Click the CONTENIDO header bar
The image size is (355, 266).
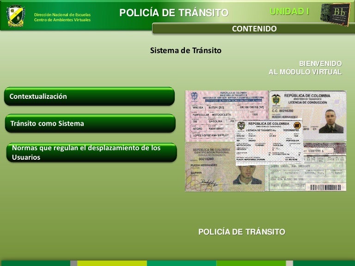point(254,29)
